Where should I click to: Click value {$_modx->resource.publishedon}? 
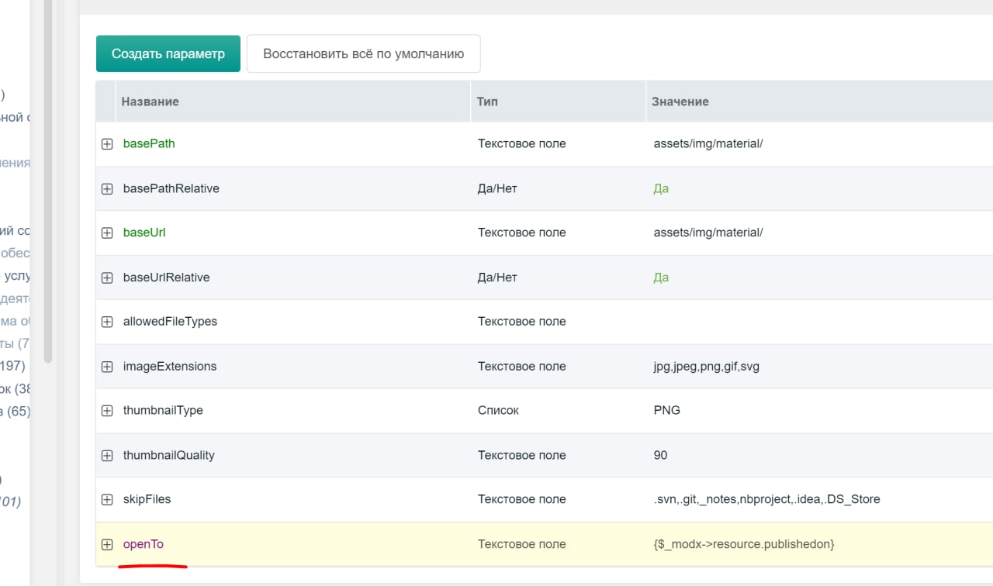744,544
